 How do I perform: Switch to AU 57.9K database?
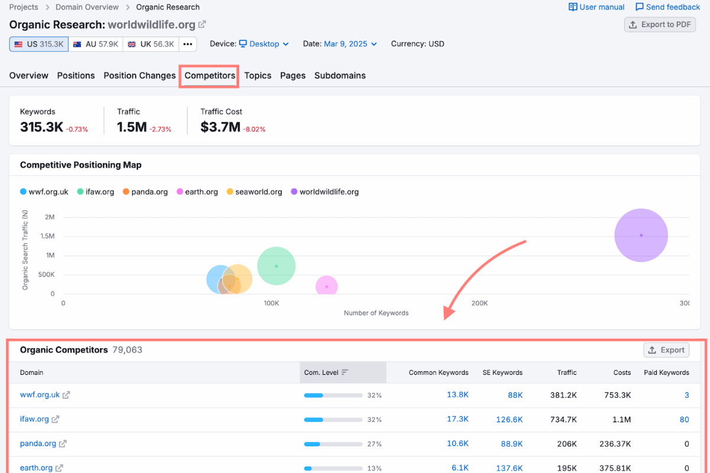point(95,44)
